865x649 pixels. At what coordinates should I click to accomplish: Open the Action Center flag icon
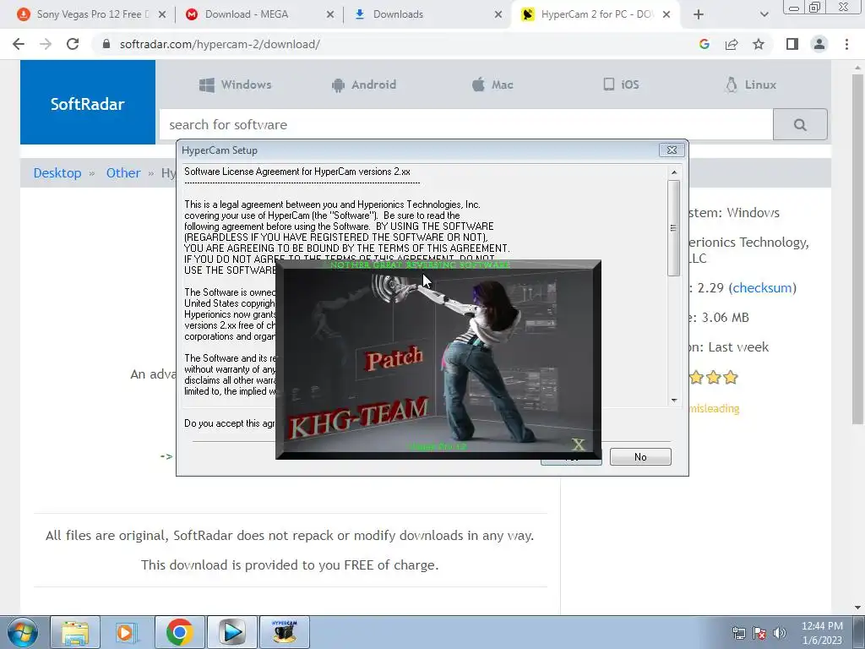[x=759, y=633]
